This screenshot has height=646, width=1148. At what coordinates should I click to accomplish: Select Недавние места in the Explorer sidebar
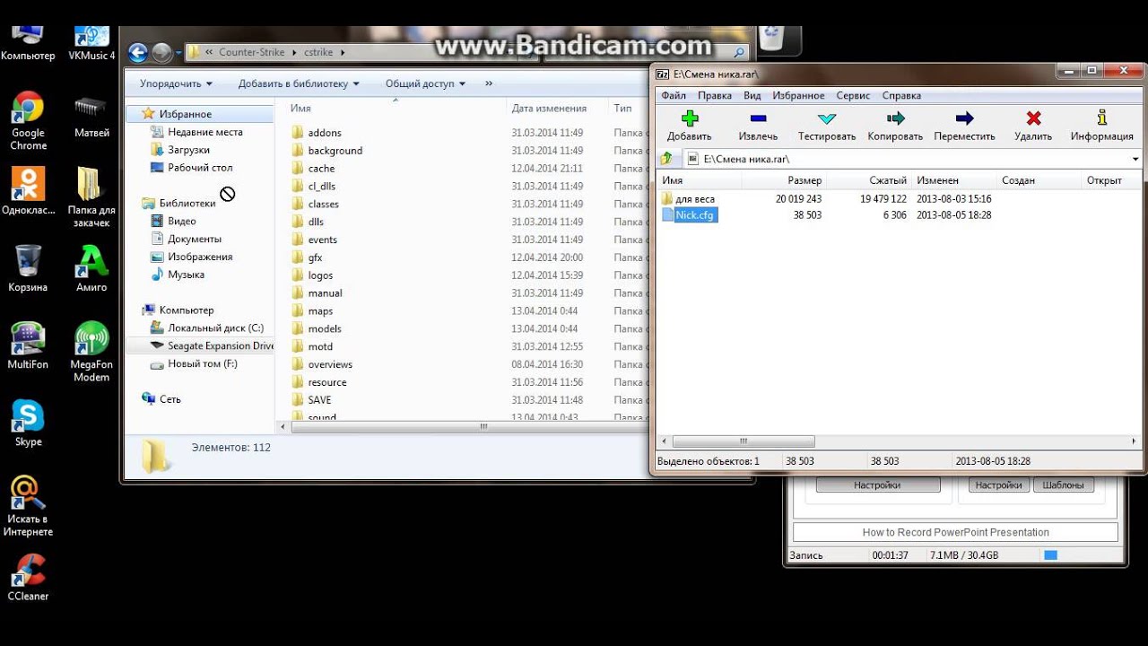click(205, 132)
